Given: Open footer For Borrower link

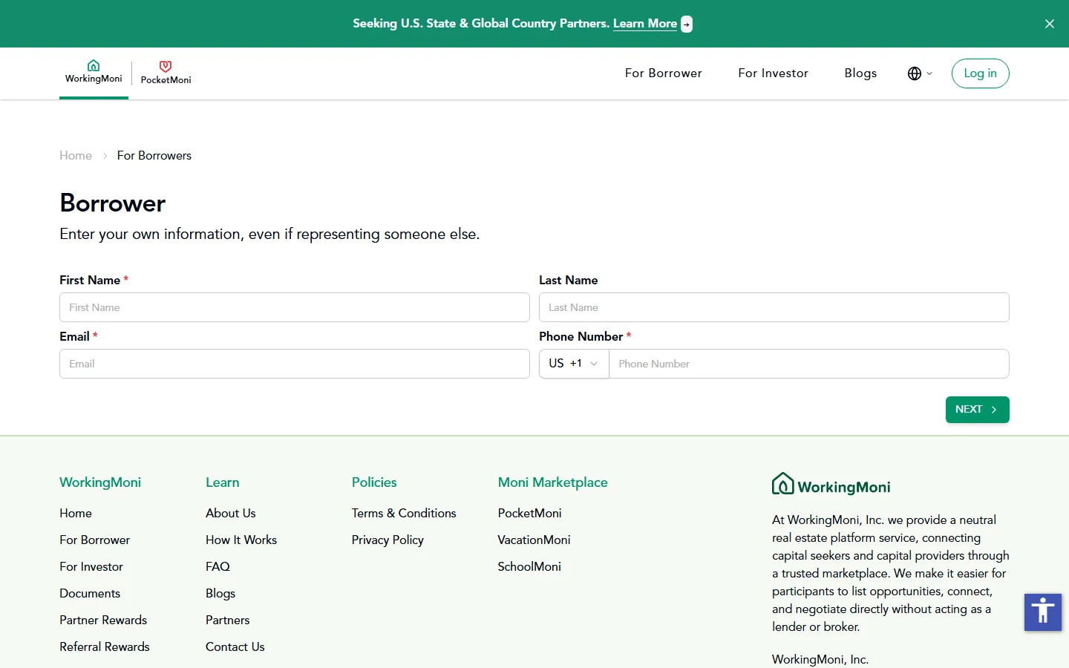Looking at the screenshot, I should tap(94, 540).
